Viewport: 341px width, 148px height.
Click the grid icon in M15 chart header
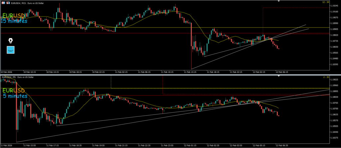tap(3, 3)
